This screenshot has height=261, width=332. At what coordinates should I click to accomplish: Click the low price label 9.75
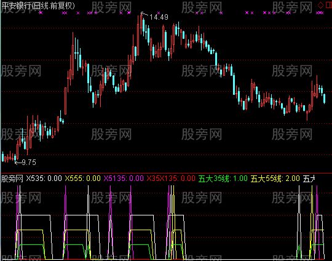[x=29, y=163]
